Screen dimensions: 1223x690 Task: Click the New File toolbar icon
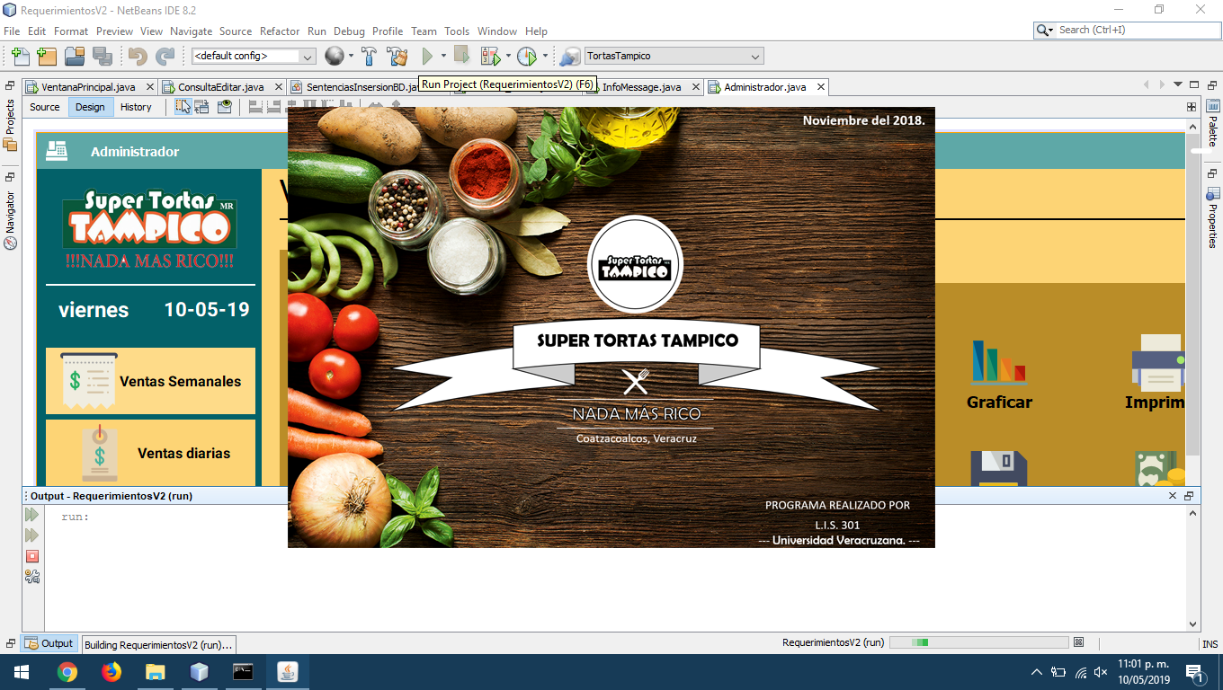[x=20, y=56]
